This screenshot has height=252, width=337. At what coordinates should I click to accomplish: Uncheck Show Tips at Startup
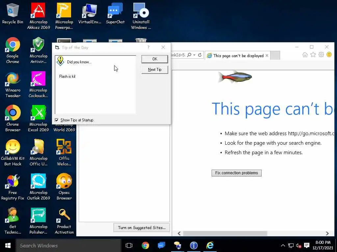[57, 120]
